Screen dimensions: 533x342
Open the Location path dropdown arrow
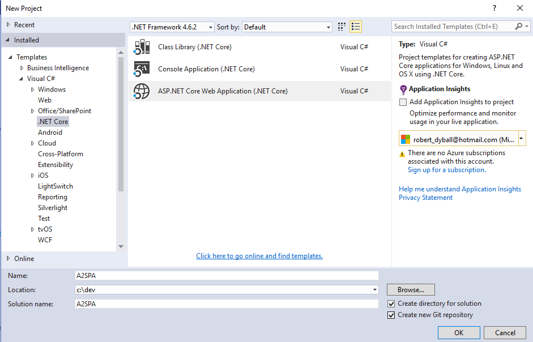[374, 290]
